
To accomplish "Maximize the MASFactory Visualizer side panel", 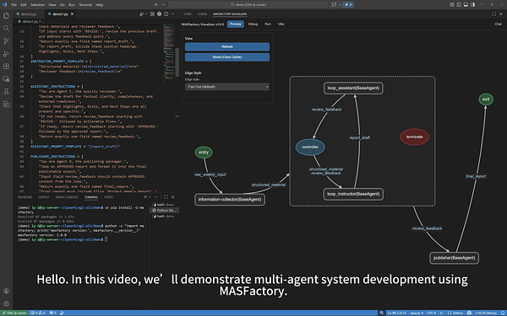I will (493, 13).
